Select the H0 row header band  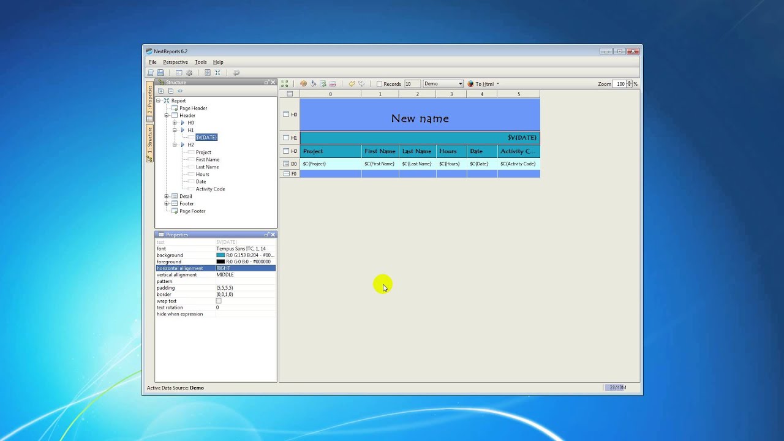click(290, 115)
